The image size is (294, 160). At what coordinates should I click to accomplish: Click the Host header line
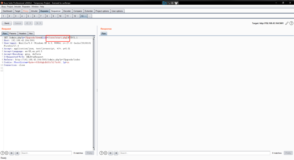[19, 40]
